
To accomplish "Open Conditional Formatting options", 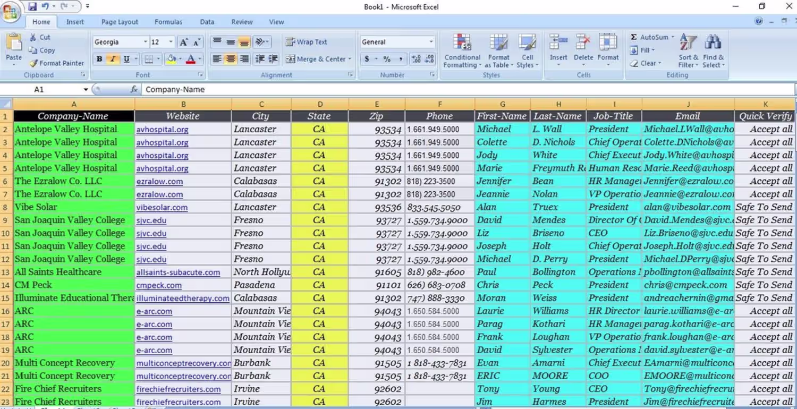I will pos(462,51).
